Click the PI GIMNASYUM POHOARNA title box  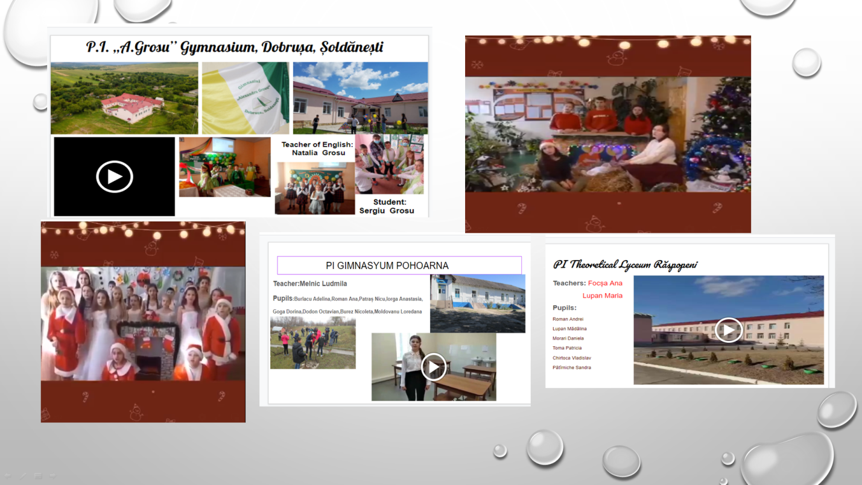pyautogui.click(x=399, y=265)
